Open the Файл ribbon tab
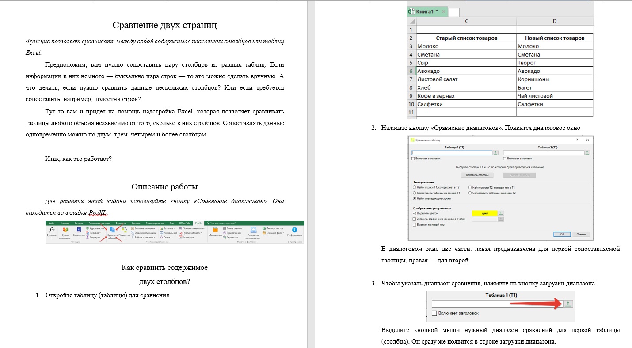This screenshot has width=632, height=348. tap(52, 223)
